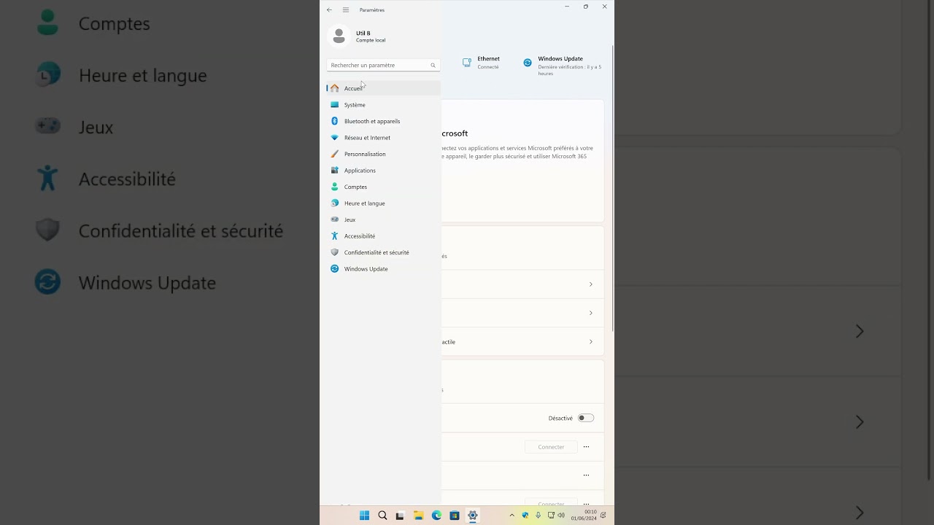Click the magnifier icon in the search box
The image size is (934, 525).
pyautogui.click(x=433, y=65)
